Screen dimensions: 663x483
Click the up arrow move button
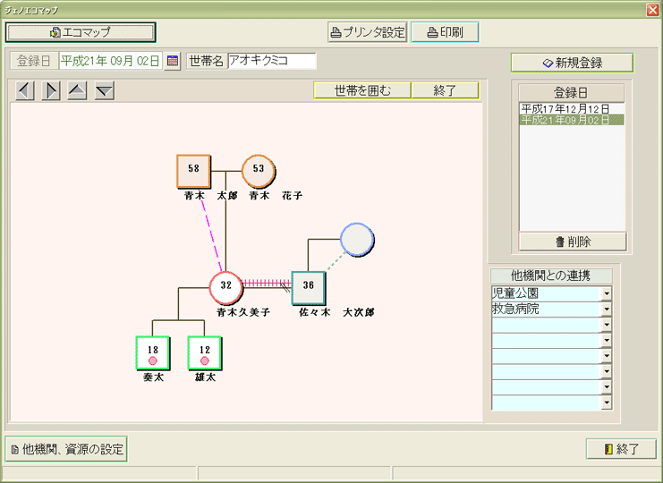point(77,90)
